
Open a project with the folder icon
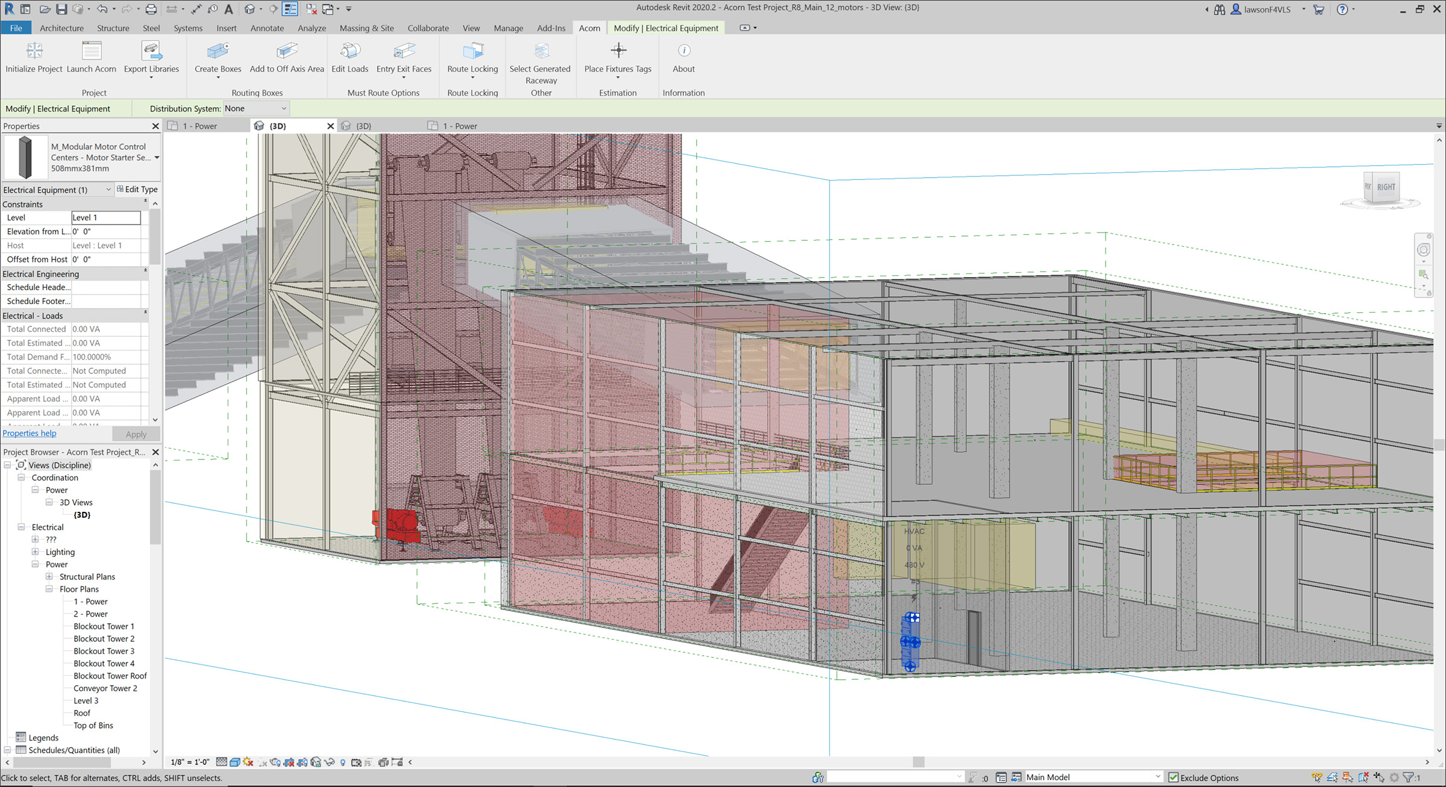click(x=45, y=9)
